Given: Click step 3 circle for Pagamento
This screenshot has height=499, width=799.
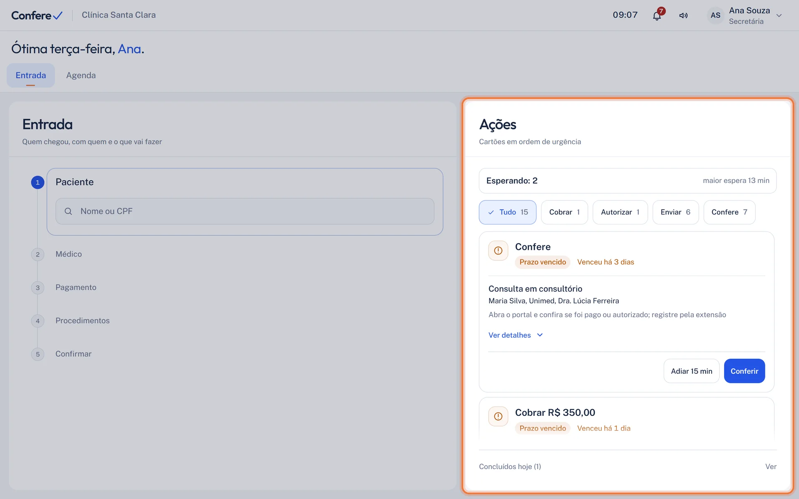Looking at the screenshot, I should (x=37, y=288).
